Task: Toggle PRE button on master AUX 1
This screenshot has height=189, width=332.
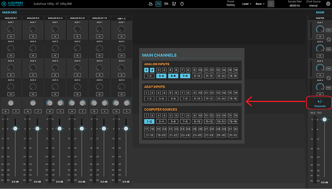Action: pos(329,30)
